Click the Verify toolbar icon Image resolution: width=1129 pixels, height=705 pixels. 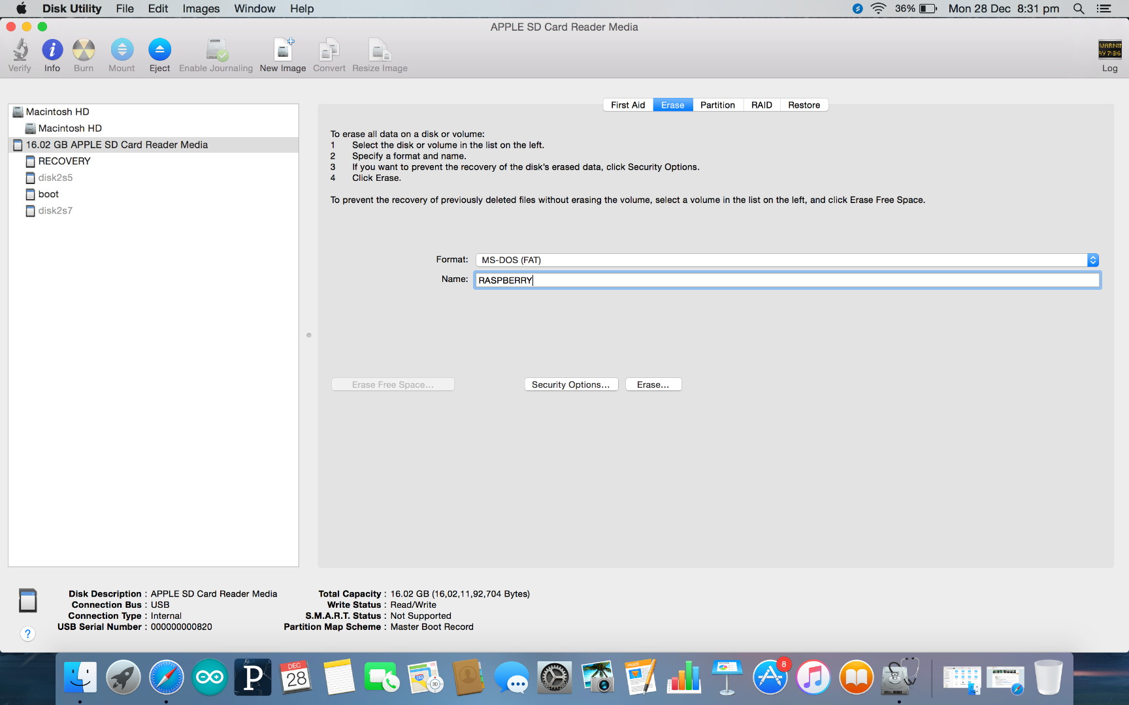(x=20, y=55)
